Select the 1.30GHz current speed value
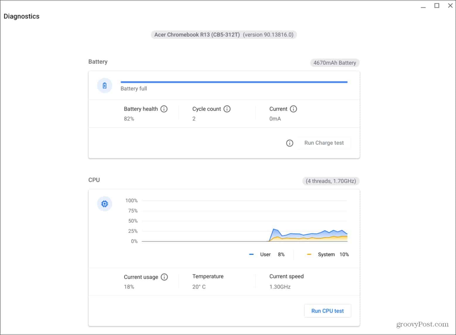The image size is (456, 335). (x=280, y=287)
